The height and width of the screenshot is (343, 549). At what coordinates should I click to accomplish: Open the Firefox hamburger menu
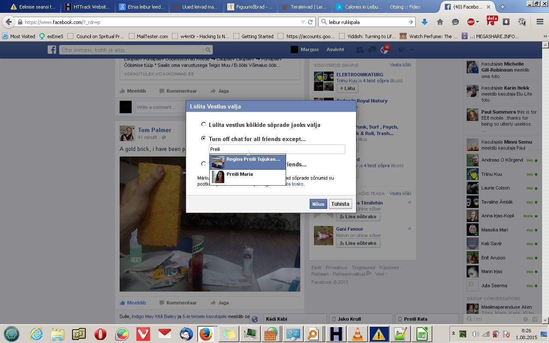(540, 22)
